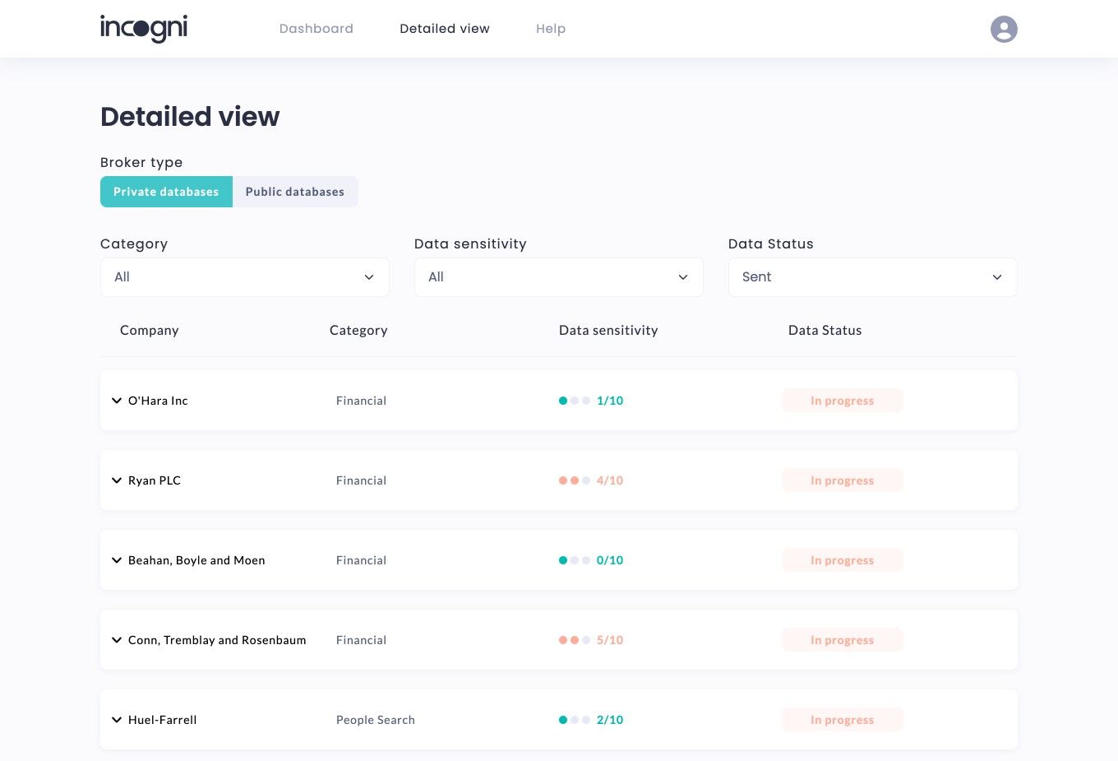Click the Financial category of Ryan PLC
The width and height of the screenshot is (1118, 761).
[361, 480]
